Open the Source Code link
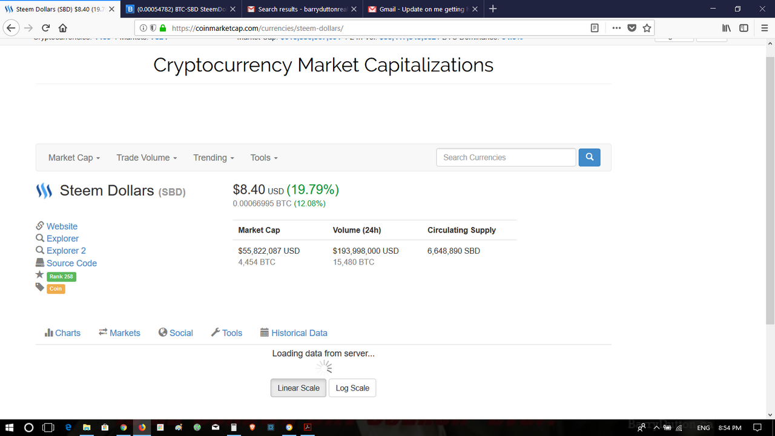The image size is (775, 436). tap(71, 263)
